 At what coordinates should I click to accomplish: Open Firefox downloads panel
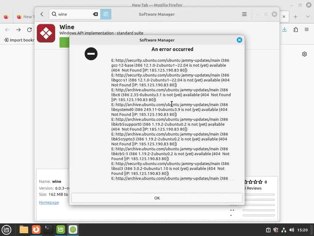pos(284,30)
